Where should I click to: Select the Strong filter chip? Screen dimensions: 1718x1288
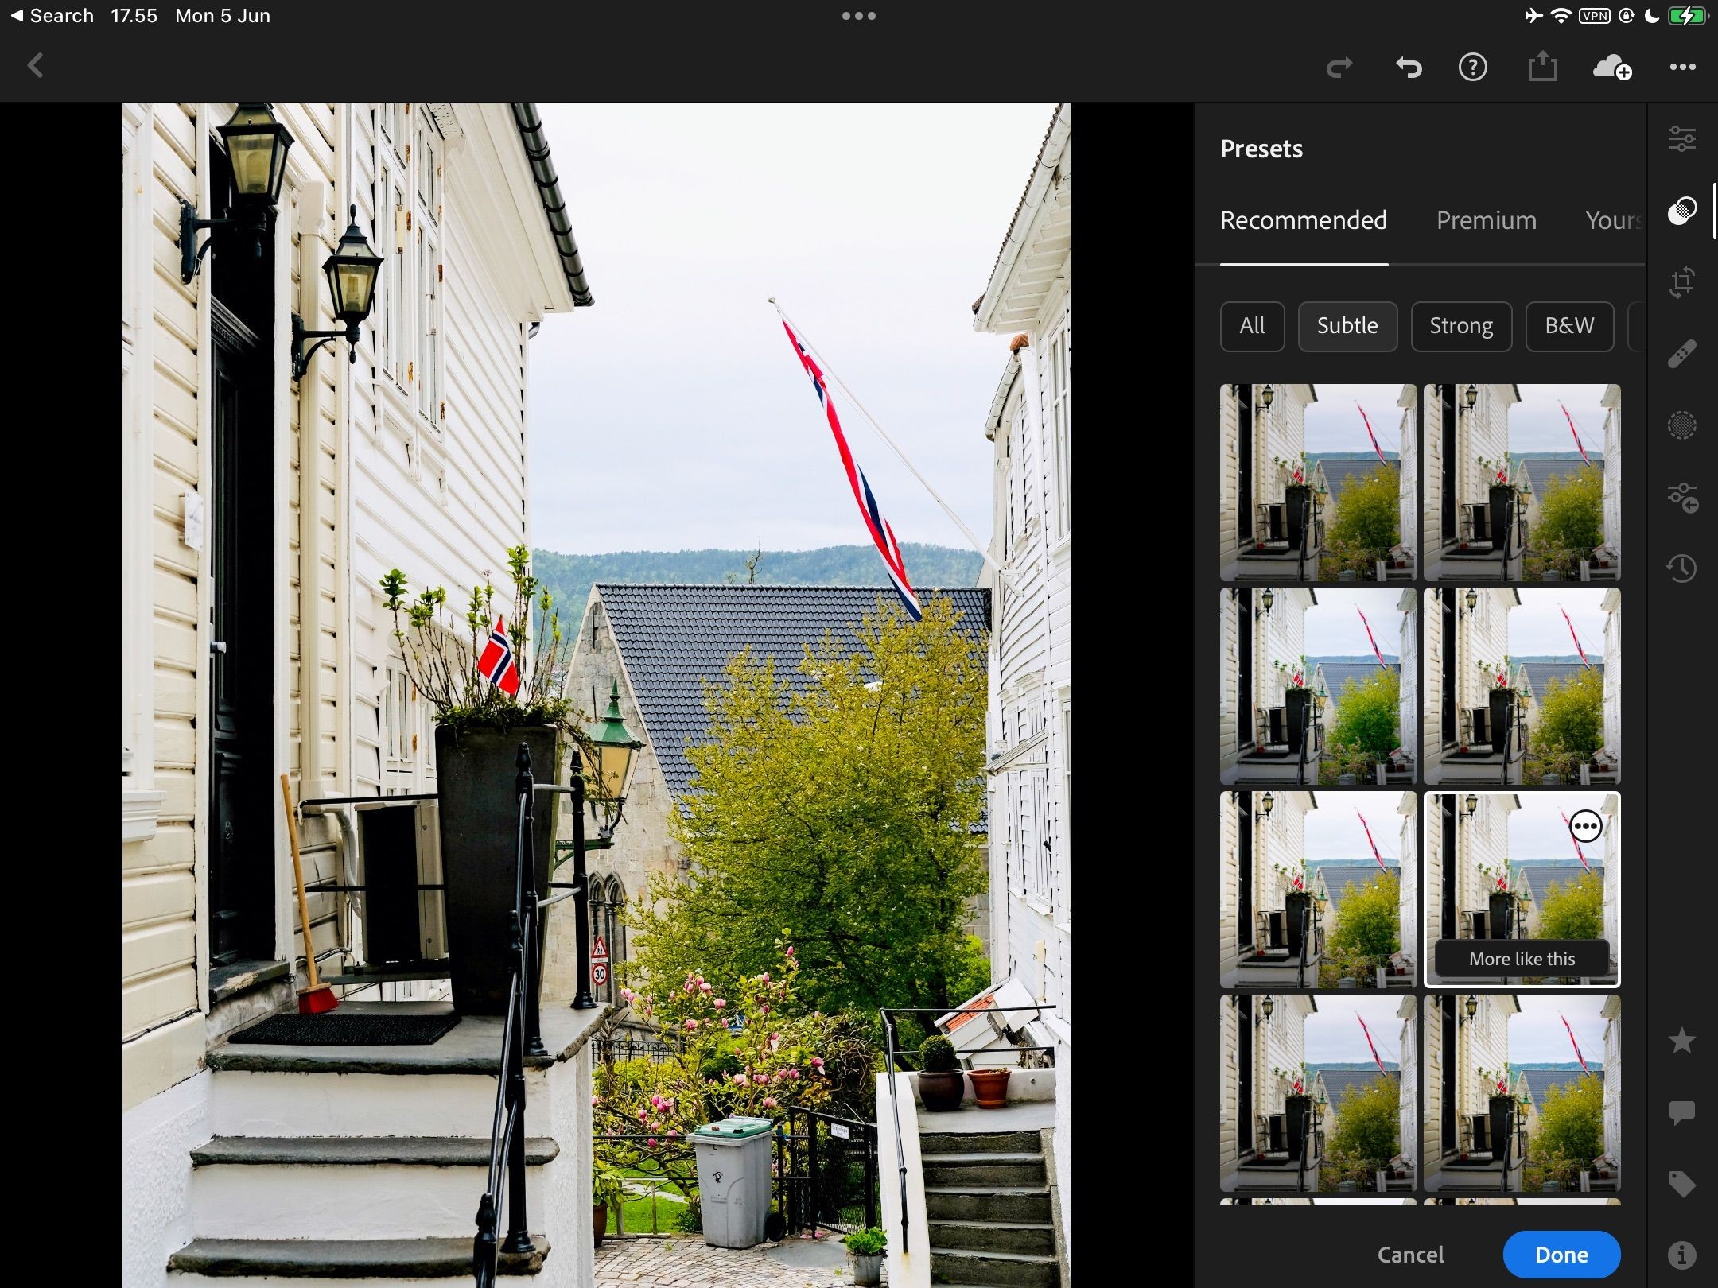[x=1461, y=326]
